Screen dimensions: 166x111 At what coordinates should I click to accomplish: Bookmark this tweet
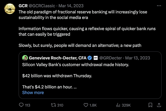[150, 105]
